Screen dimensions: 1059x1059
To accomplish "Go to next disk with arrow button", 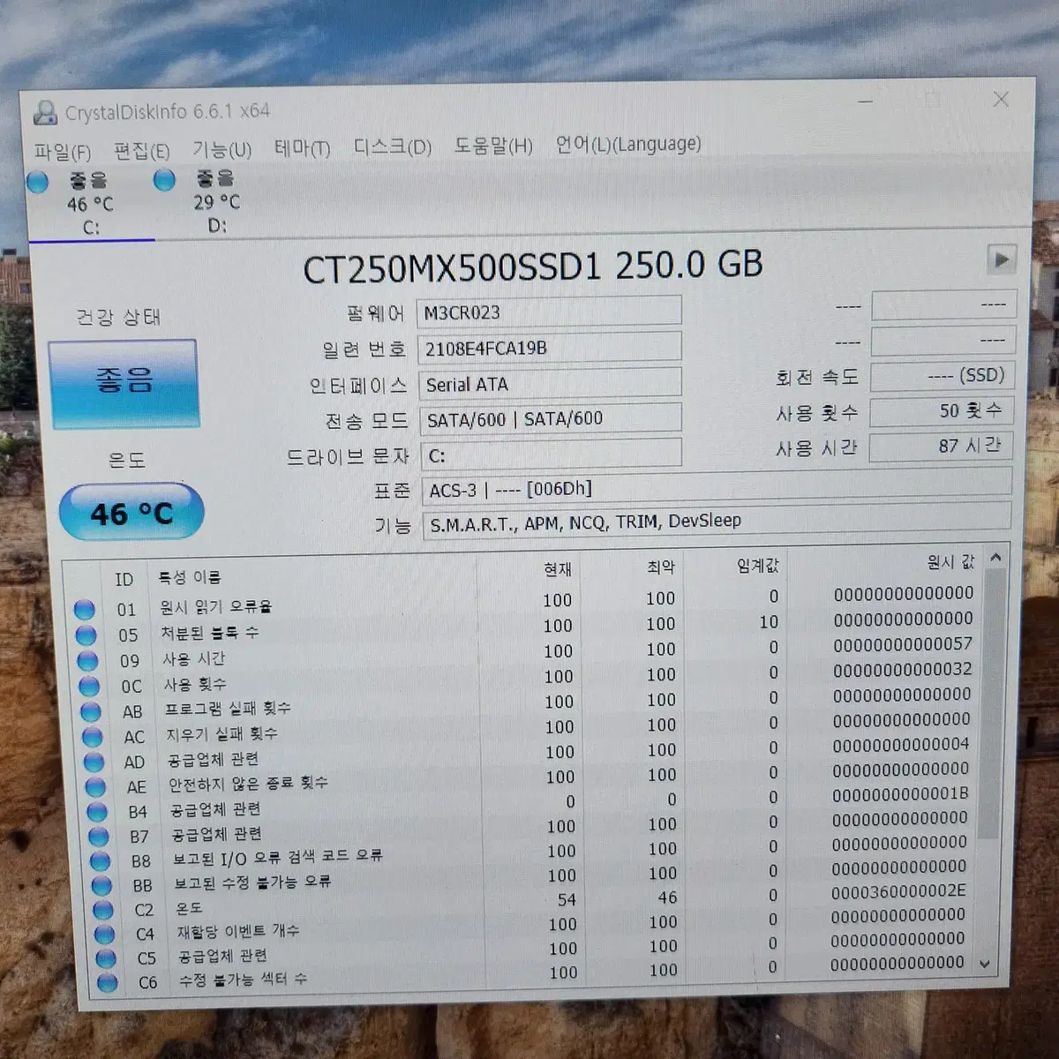I will tap(1001, 259).
